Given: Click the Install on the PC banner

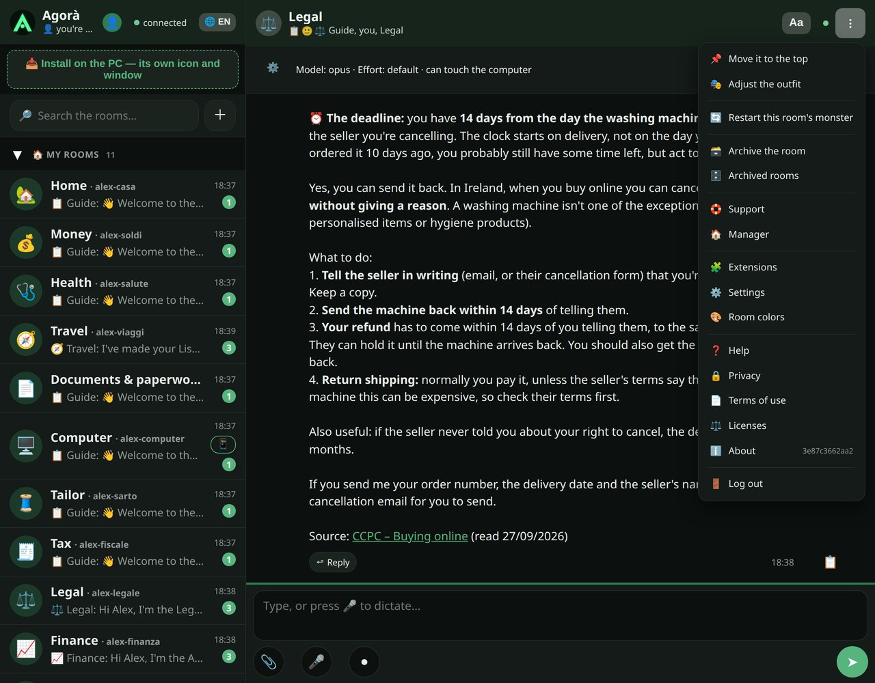Looking at the screenshot, I should [122, 69].
